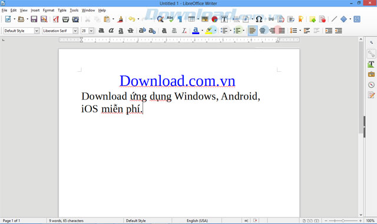Insert a basic diamond shape

(343, 19)
